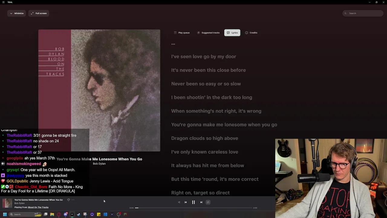Open the purple circle OBS-style taskbar icon
387x218 pixels.
[x=92, y=214]
